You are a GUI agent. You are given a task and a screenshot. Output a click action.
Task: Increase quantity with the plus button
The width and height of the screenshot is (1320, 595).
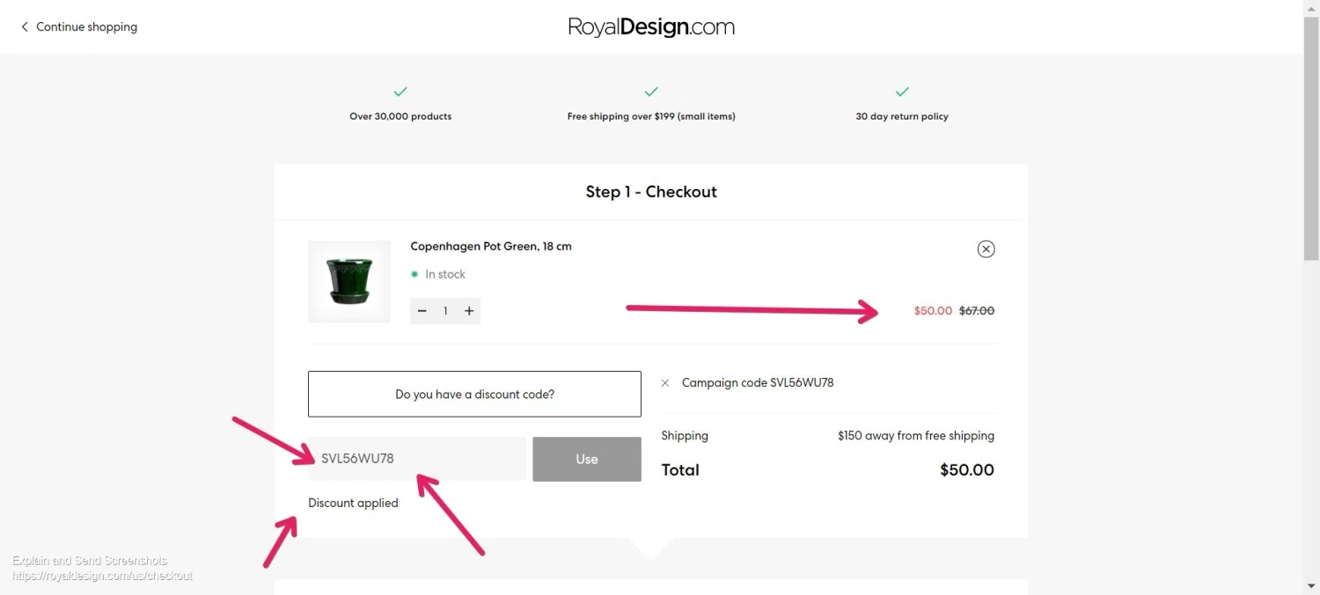(x=469, y=311)
